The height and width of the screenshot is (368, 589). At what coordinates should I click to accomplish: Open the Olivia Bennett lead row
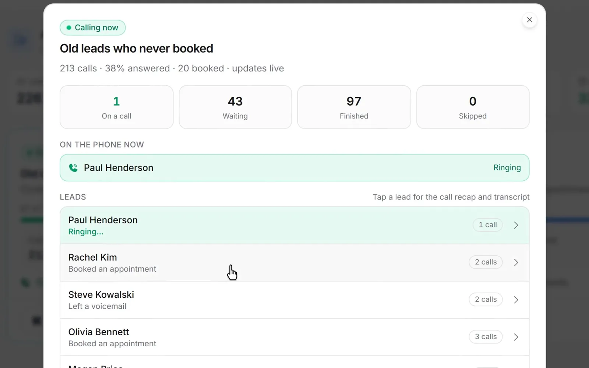(x=294, y=337)
